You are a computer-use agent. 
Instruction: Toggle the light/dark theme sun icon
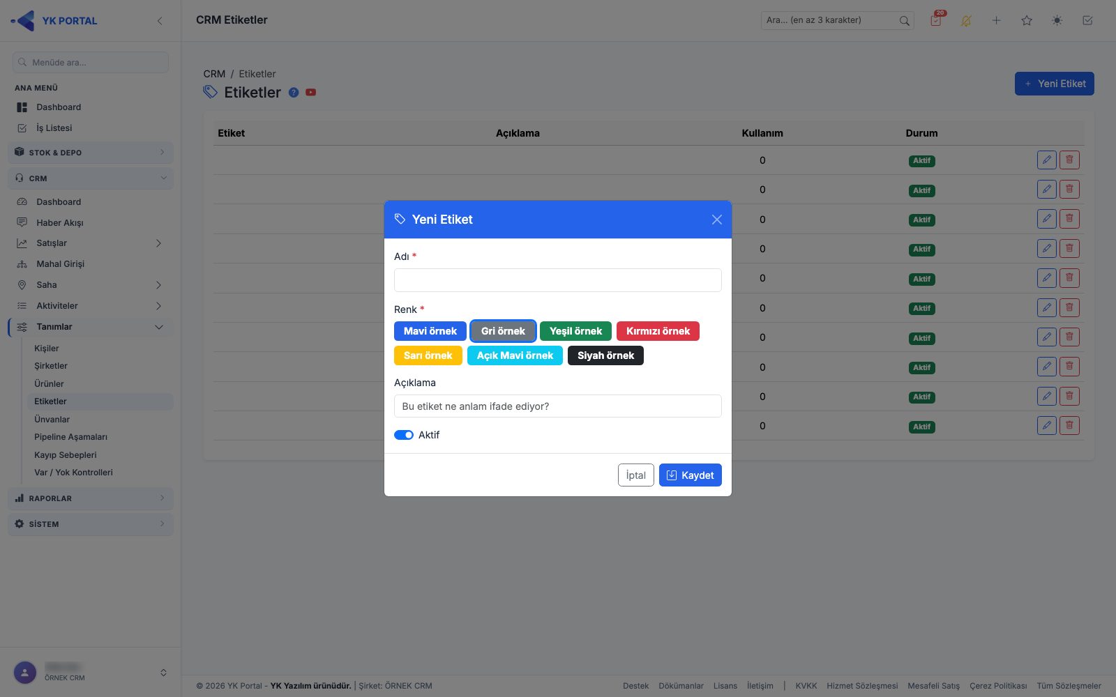[1057, 20]
